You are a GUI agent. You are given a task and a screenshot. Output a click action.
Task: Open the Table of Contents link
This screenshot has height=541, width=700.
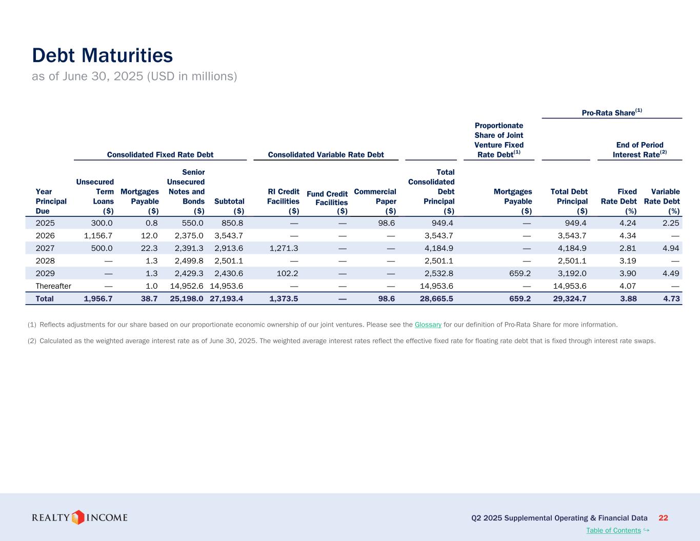tap(613, 530)
